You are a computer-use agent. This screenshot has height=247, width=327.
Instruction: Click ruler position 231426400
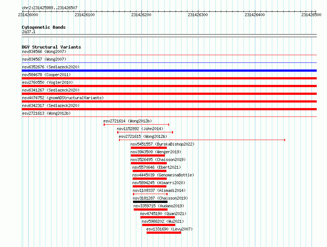tap(255, 15)
